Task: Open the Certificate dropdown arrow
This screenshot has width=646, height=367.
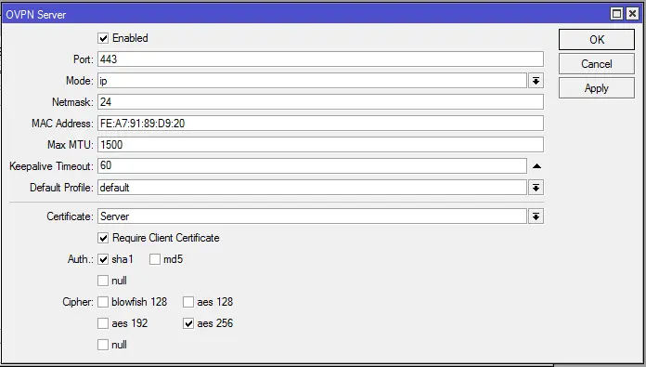Action: [536, 216]
